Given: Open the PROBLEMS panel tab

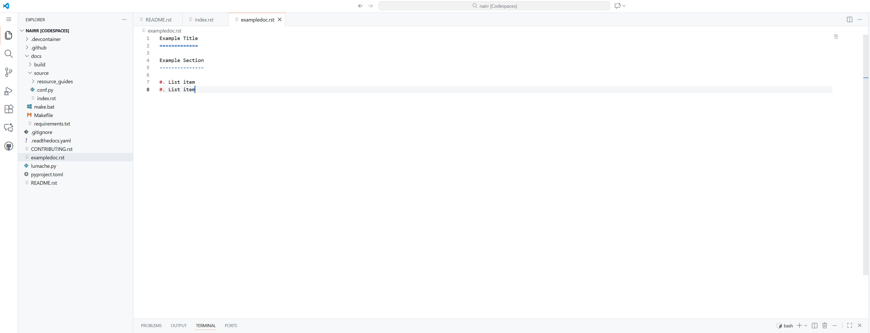Looking at the screenshot, I should click(x=151, y=326).
